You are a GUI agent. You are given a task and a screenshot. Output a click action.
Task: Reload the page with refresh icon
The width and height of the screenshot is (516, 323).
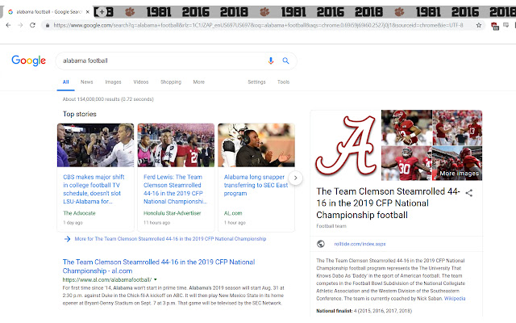[x=32, y=25]
